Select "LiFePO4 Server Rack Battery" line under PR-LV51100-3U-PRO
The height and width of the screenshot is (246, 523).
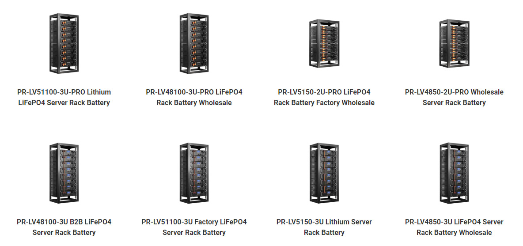click(64, 102)
